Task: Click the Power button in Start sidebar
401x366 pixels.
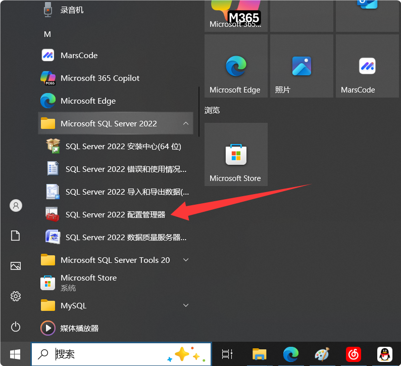Action: pyautogui.click(x=16, y=327)
